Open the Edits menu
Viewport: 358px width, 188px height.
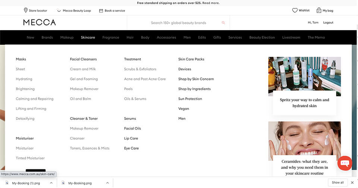[202, 37]
